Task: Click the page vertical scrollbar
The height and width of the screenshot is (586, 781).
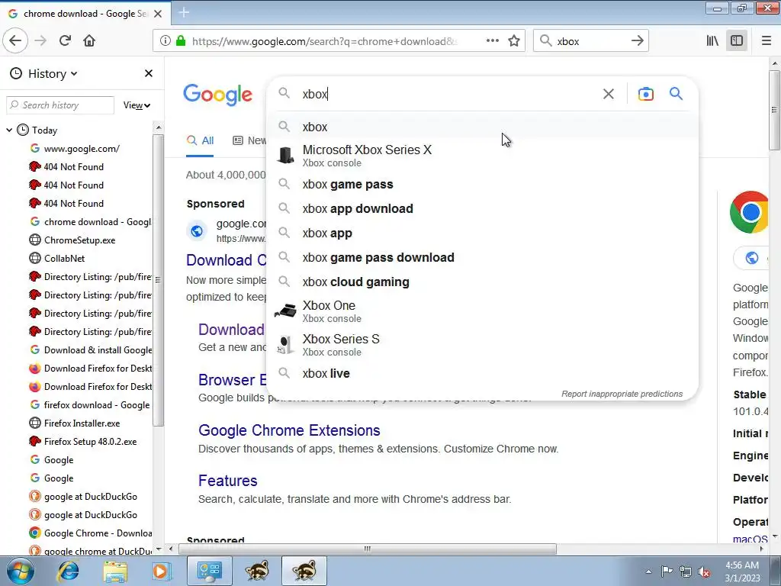Action: [775, 110]
